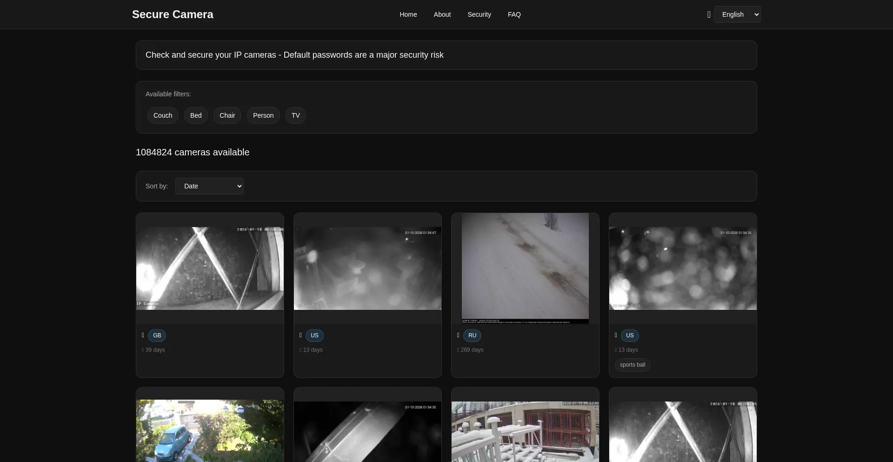Click the camera icon next to GB tag
This screenshot has width=893, height=462.
coord(142,335)
